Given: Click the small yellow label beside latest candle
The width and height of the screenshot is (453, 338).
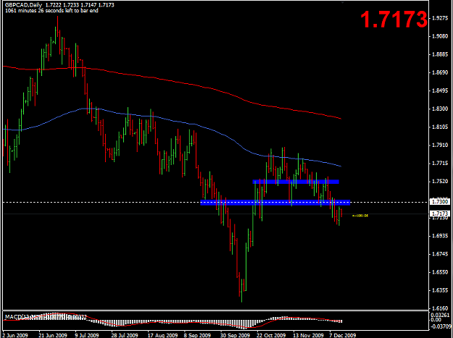Looking at the screenshot, I should click(x=360, y=216).
